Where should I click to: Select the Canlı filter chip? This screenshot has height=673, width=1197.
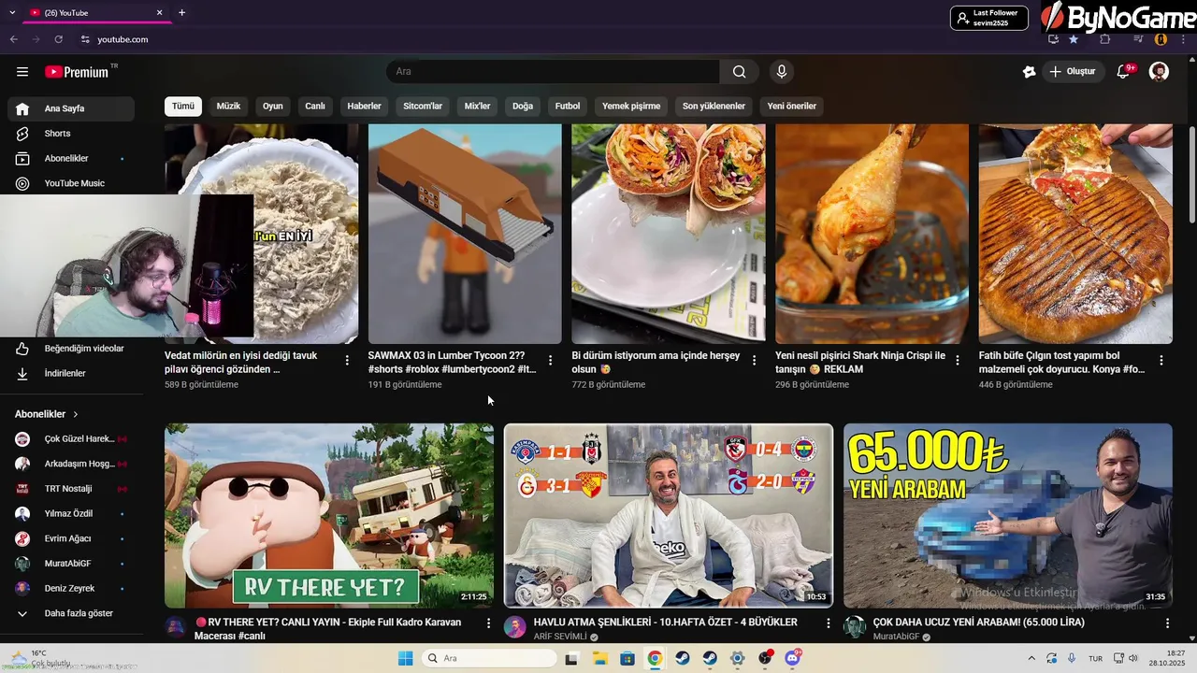315,107
